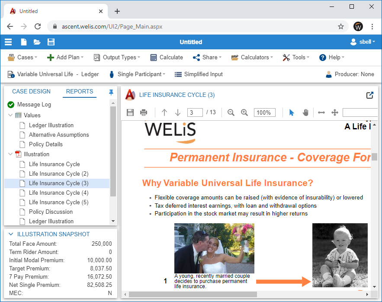Image resolution: width=382 pixels, height=302 pixels.
Task: Switch to the Case Design tab
Action: tap(31, 92)
